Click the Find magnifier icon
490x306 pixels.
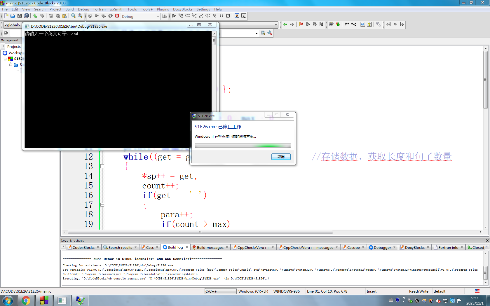tap(73, 16)
